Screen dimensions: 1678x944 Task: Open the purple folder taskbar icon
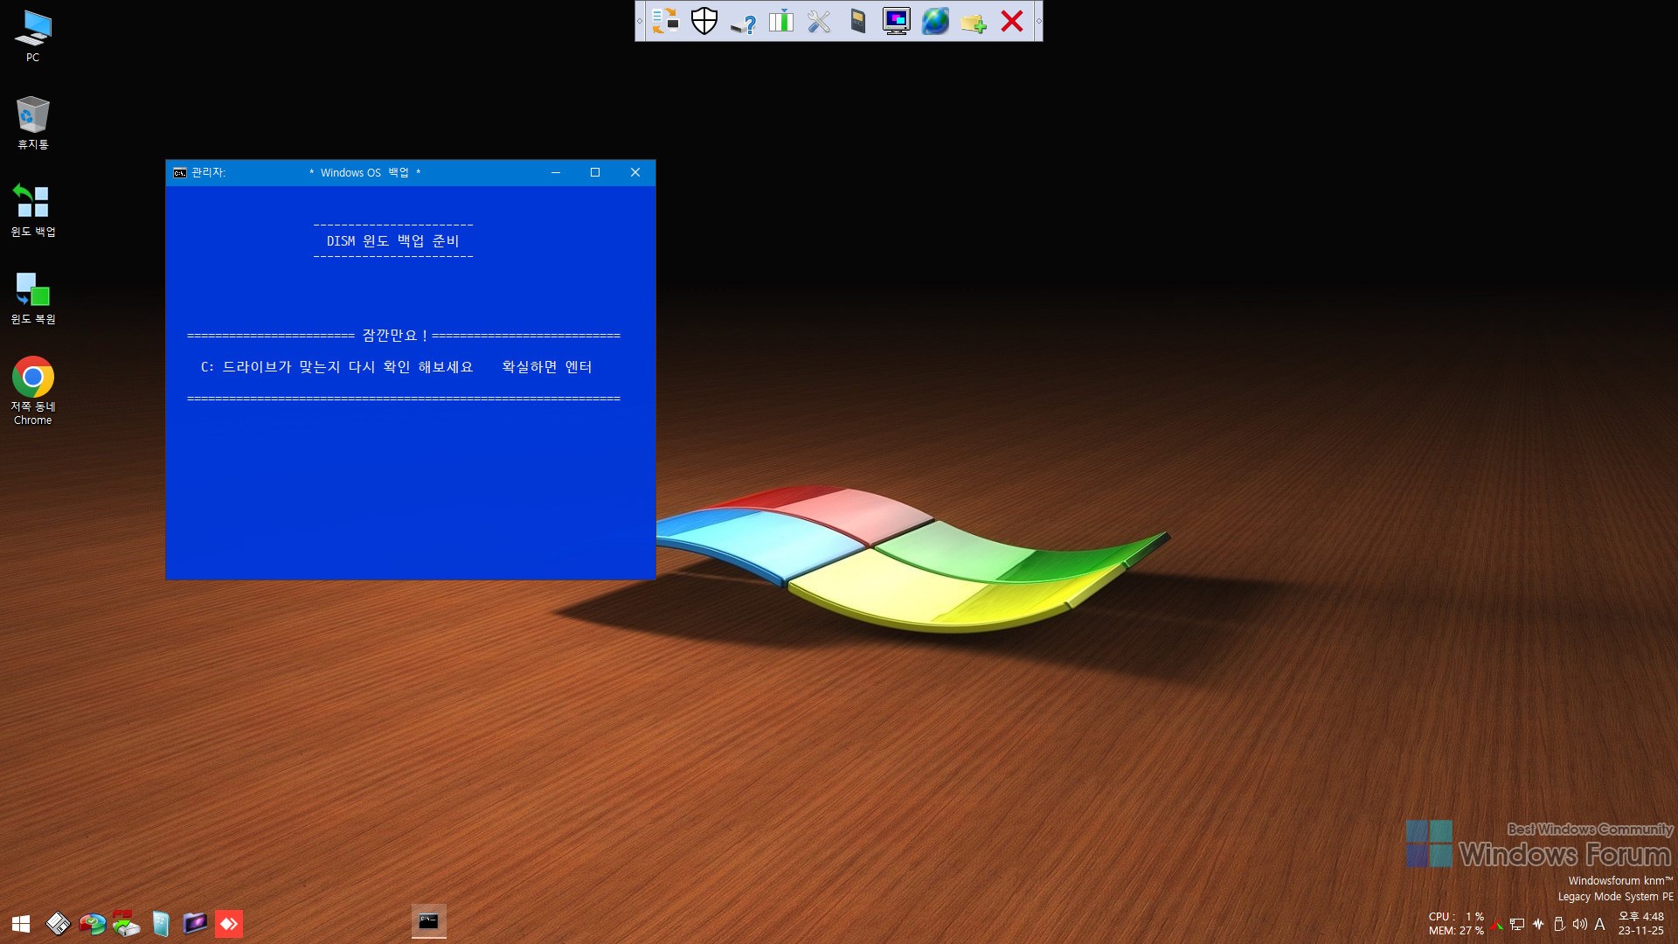(195, 924)
